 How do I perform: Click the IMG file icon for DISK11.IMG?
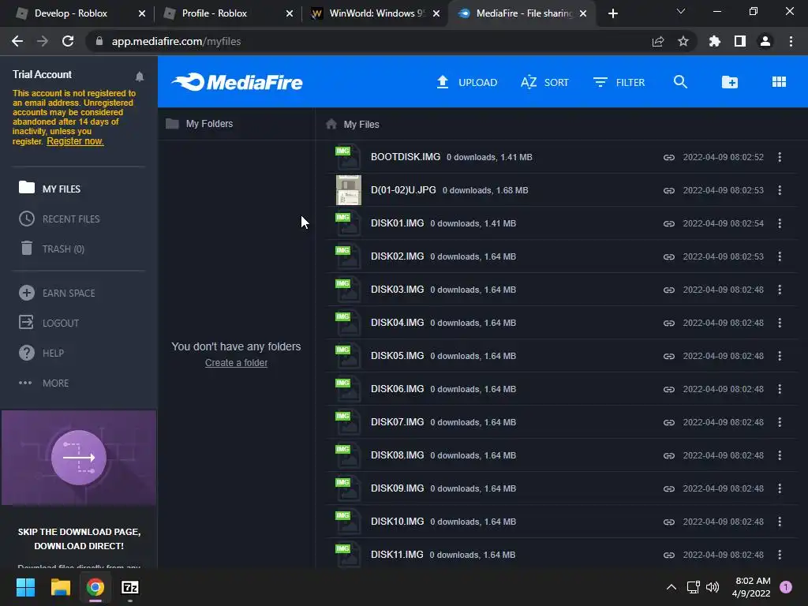(x=348, y=555)
